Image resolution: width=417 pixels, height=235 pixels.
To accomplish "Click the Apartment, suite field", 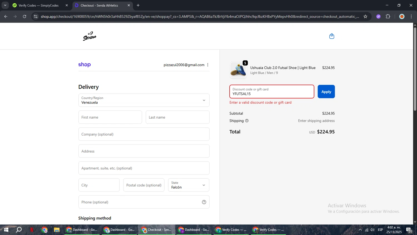I will pyautogui.click(x=144, y=168).
